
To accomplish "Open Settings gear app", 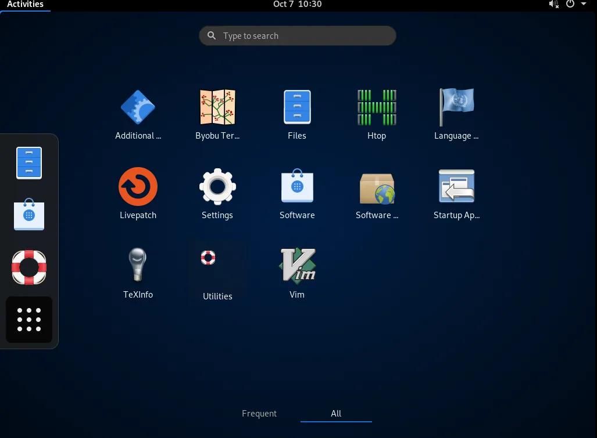I will click(x=217, y=187).
